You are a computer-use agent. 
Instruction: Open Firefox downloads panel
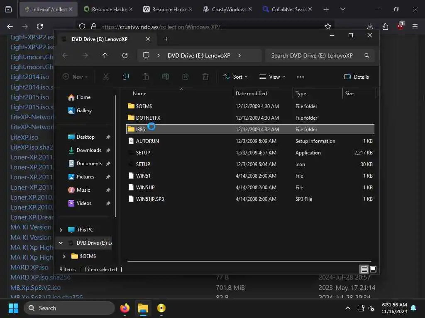click(370, 26)
